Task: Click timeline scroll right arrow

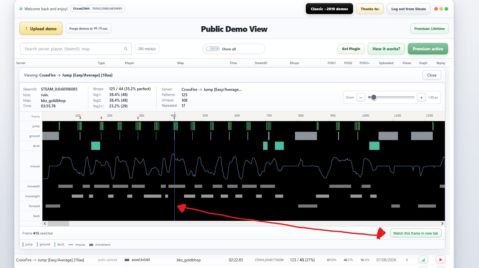Action: [442, 224]
